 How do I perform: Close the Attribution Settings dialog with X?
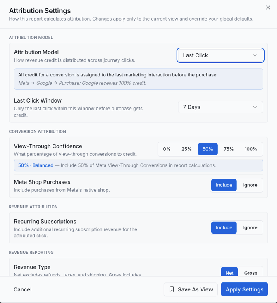(x=268, y=7)
